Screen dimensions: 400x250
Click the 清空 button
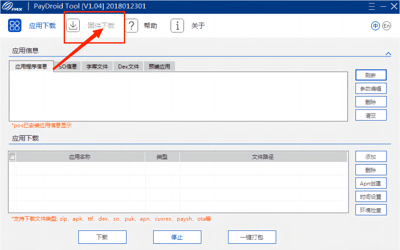click(x=371, y=115)
